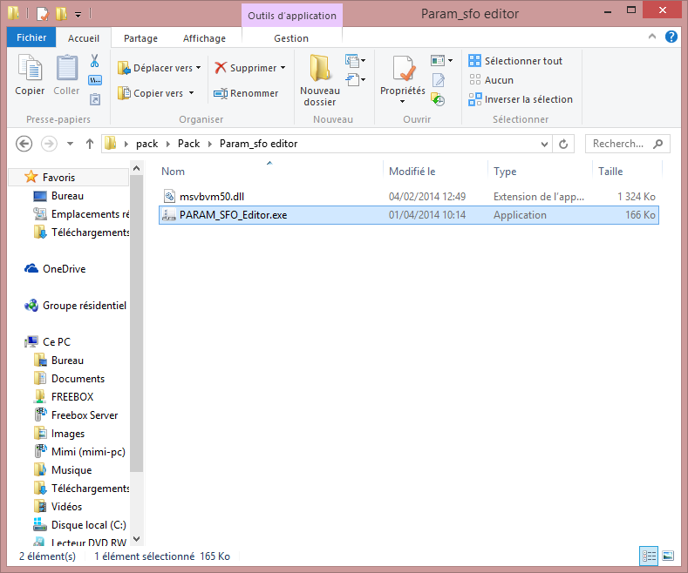Click Aucun to deselect all

[491, 80]
